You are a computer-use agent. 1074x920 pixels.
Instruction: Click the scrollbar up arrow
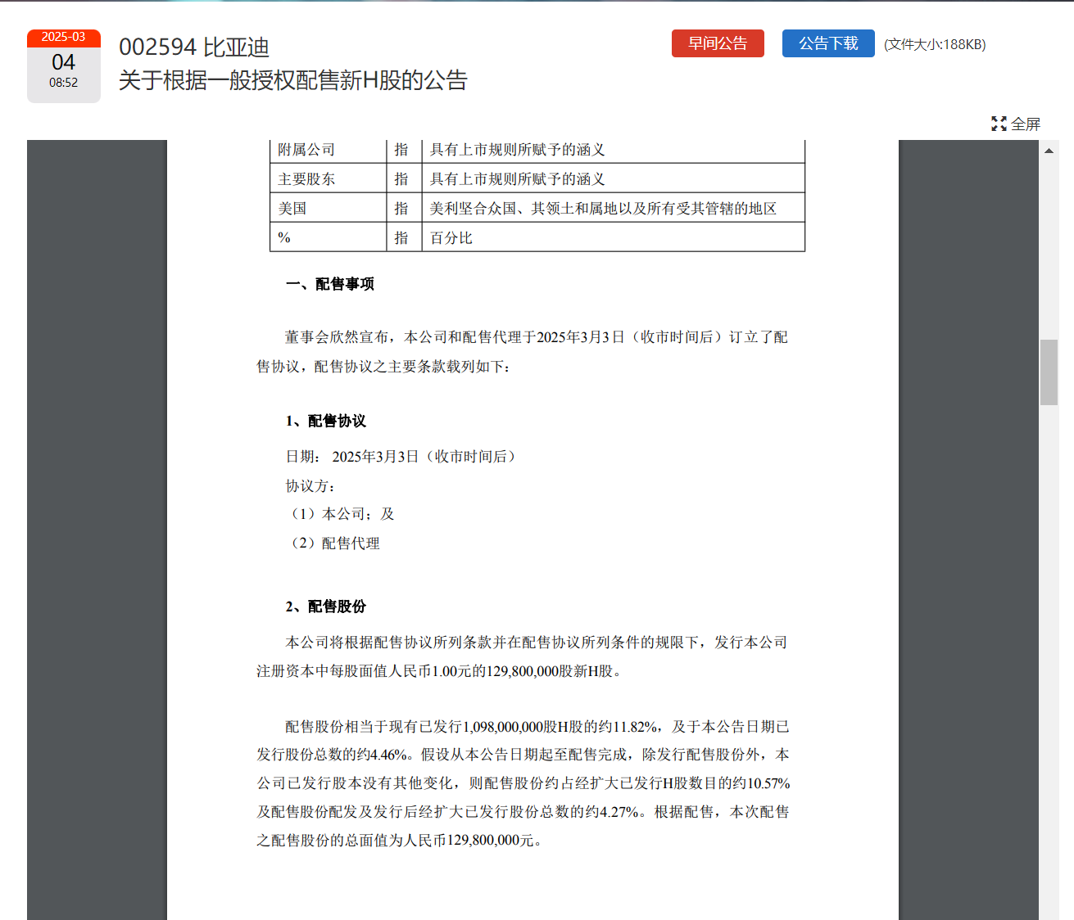(x=1049, y=151)
